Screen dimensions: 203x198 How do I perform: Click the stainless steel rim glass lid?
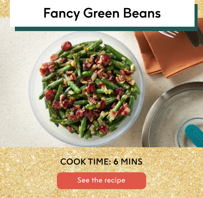click(172, 115)
